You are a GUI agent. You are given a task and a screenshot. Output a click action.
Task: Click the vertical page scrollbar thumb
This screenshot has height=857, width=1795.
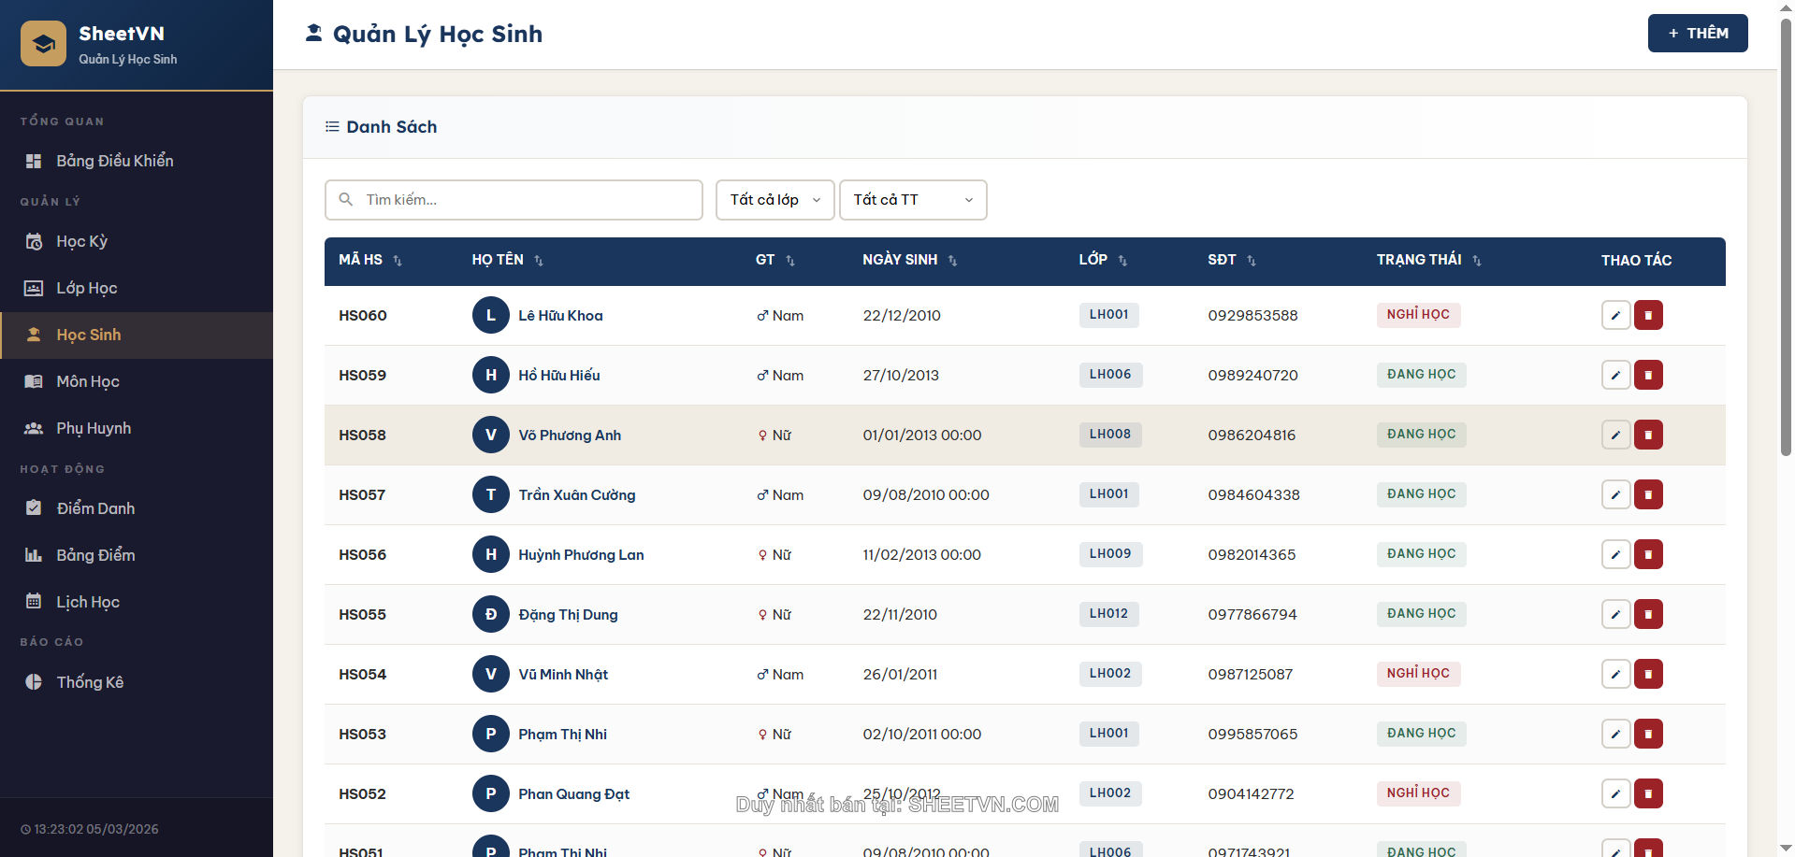[x=1786, y=234]
